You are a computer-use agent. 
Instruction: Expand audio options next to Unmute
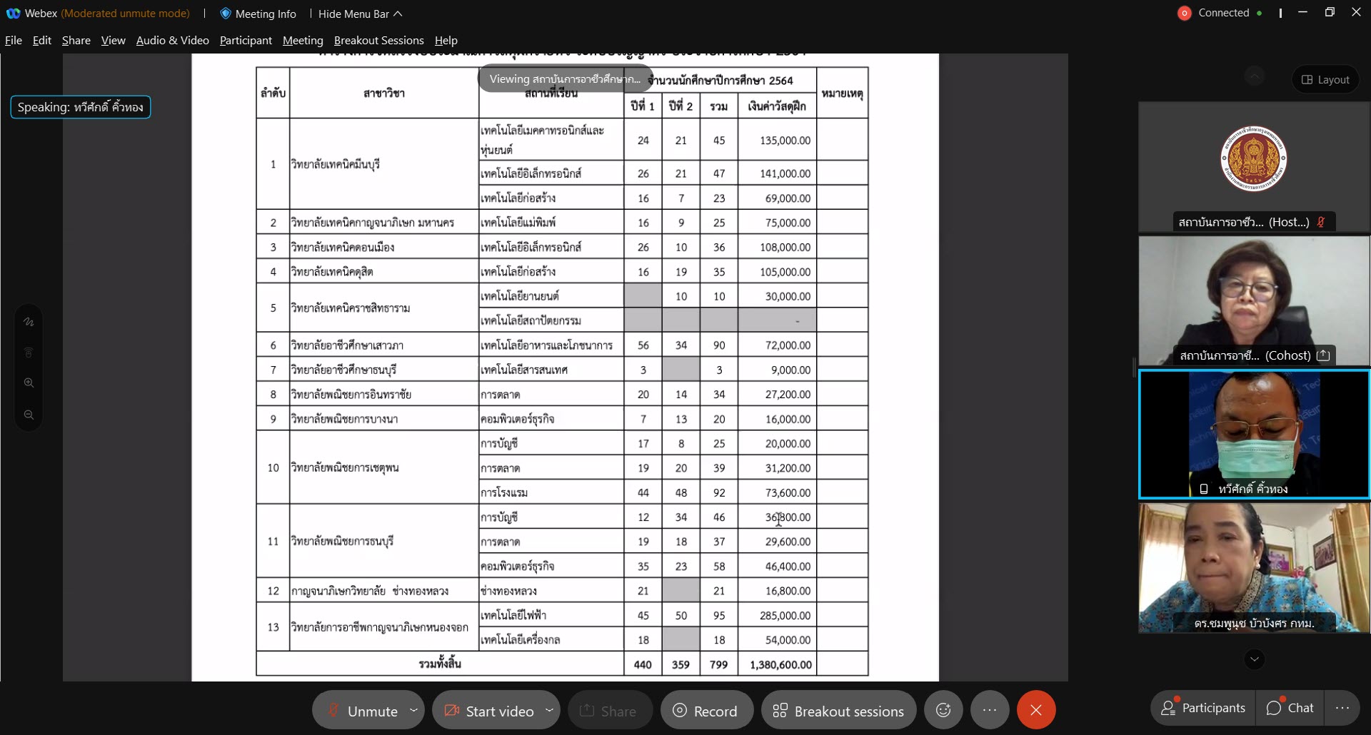click(x=413, y=710)
